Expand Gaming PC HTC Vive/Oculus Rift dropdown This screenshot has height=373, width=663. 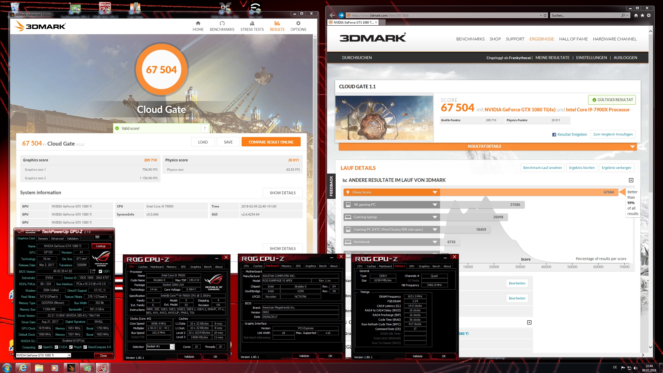coord(435,229)
